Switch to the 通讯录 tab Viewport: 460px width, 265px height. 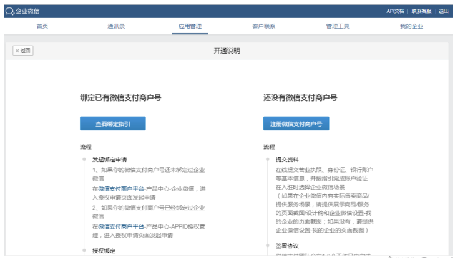[x=116, y=26]
